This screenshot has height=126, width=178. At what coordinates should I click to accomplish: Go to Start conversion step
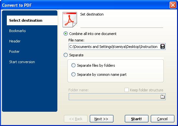(x=22, y=62)
